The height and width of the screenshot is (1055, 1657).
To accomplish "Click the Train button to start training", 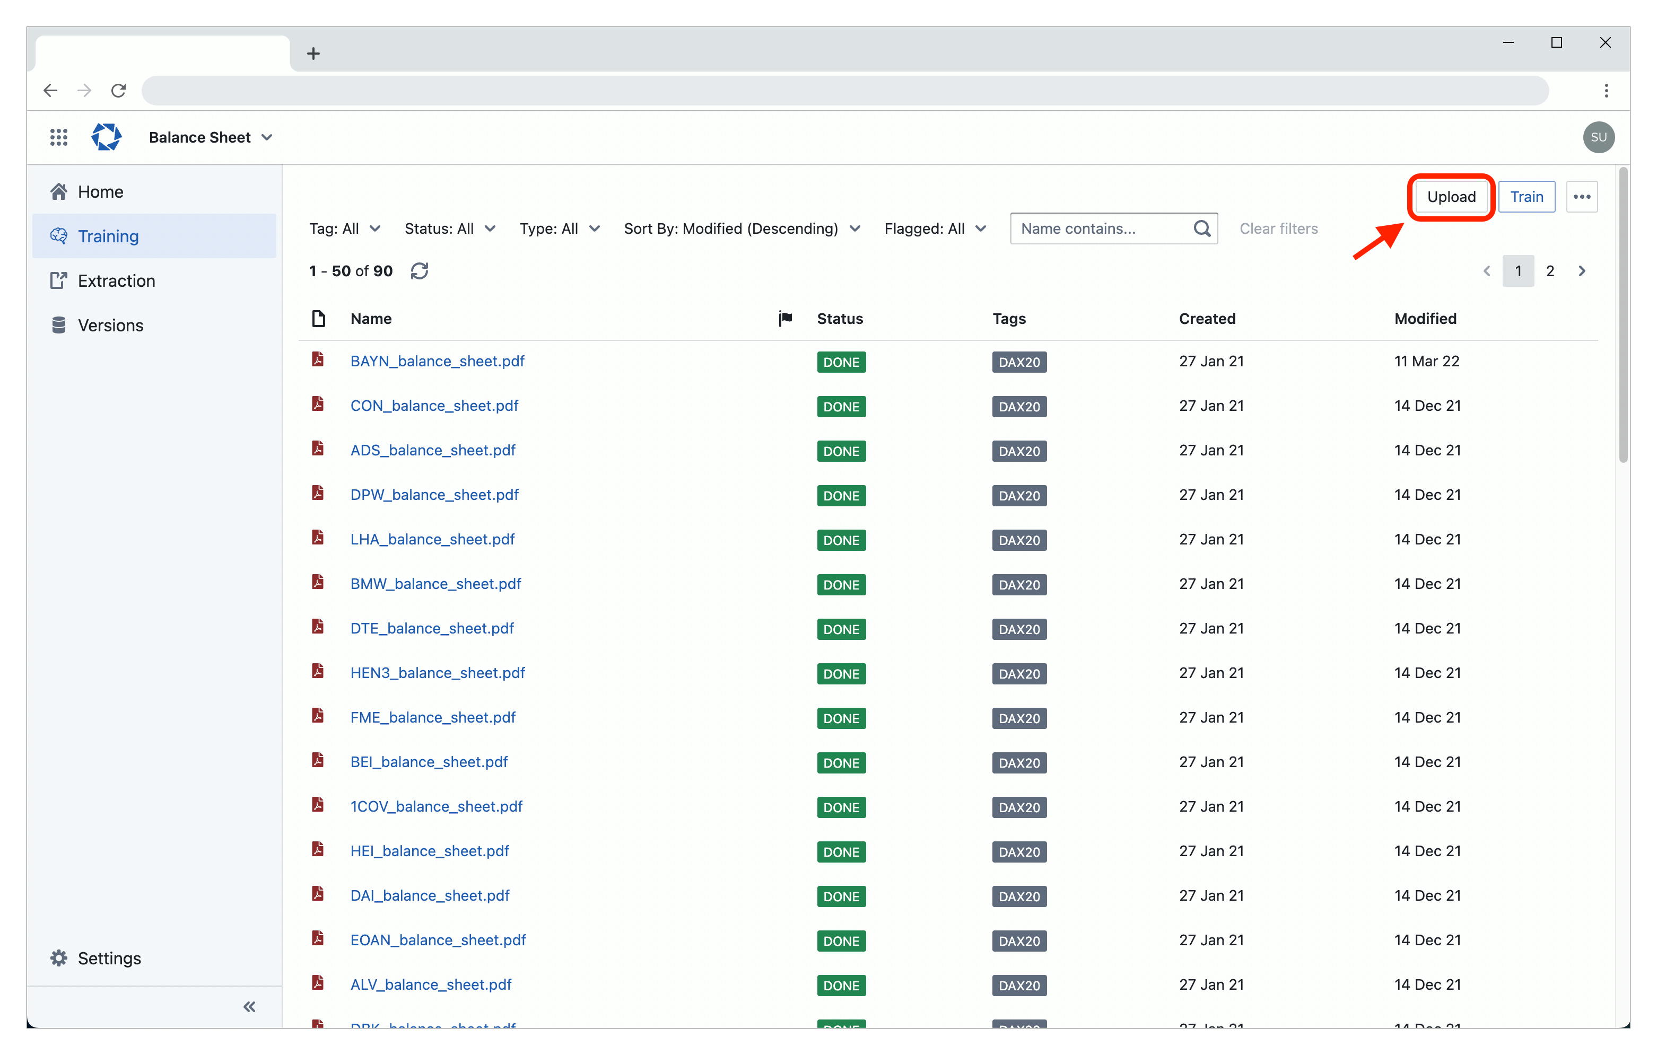I will click(1527, 197).
